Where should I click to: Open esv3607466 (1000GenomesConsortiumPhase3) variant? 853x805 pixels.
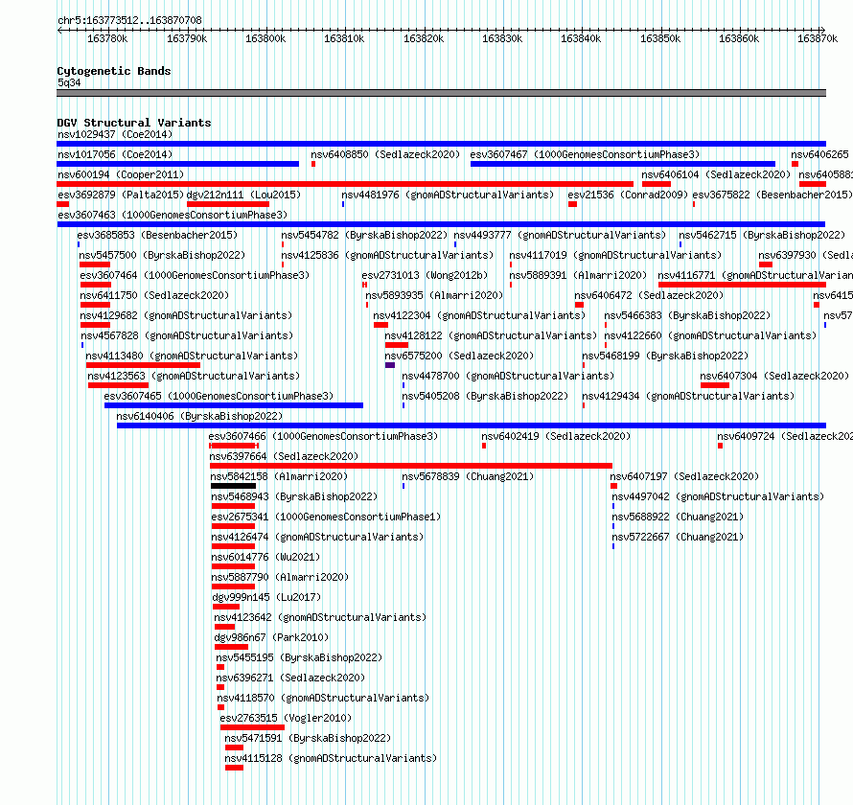pyautogui.click(x=323, y=436)
